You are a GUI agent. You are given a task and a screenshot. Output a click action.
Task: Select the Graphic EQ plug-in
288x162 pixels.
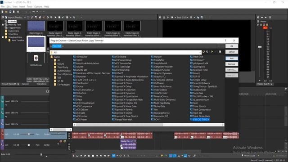pyautogui.click(x=160, y=76)
